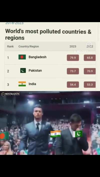This screenshot has height=177, width=100.
Task: Click the Pakistan flag overlay in video
Action: tap(77, 134)
